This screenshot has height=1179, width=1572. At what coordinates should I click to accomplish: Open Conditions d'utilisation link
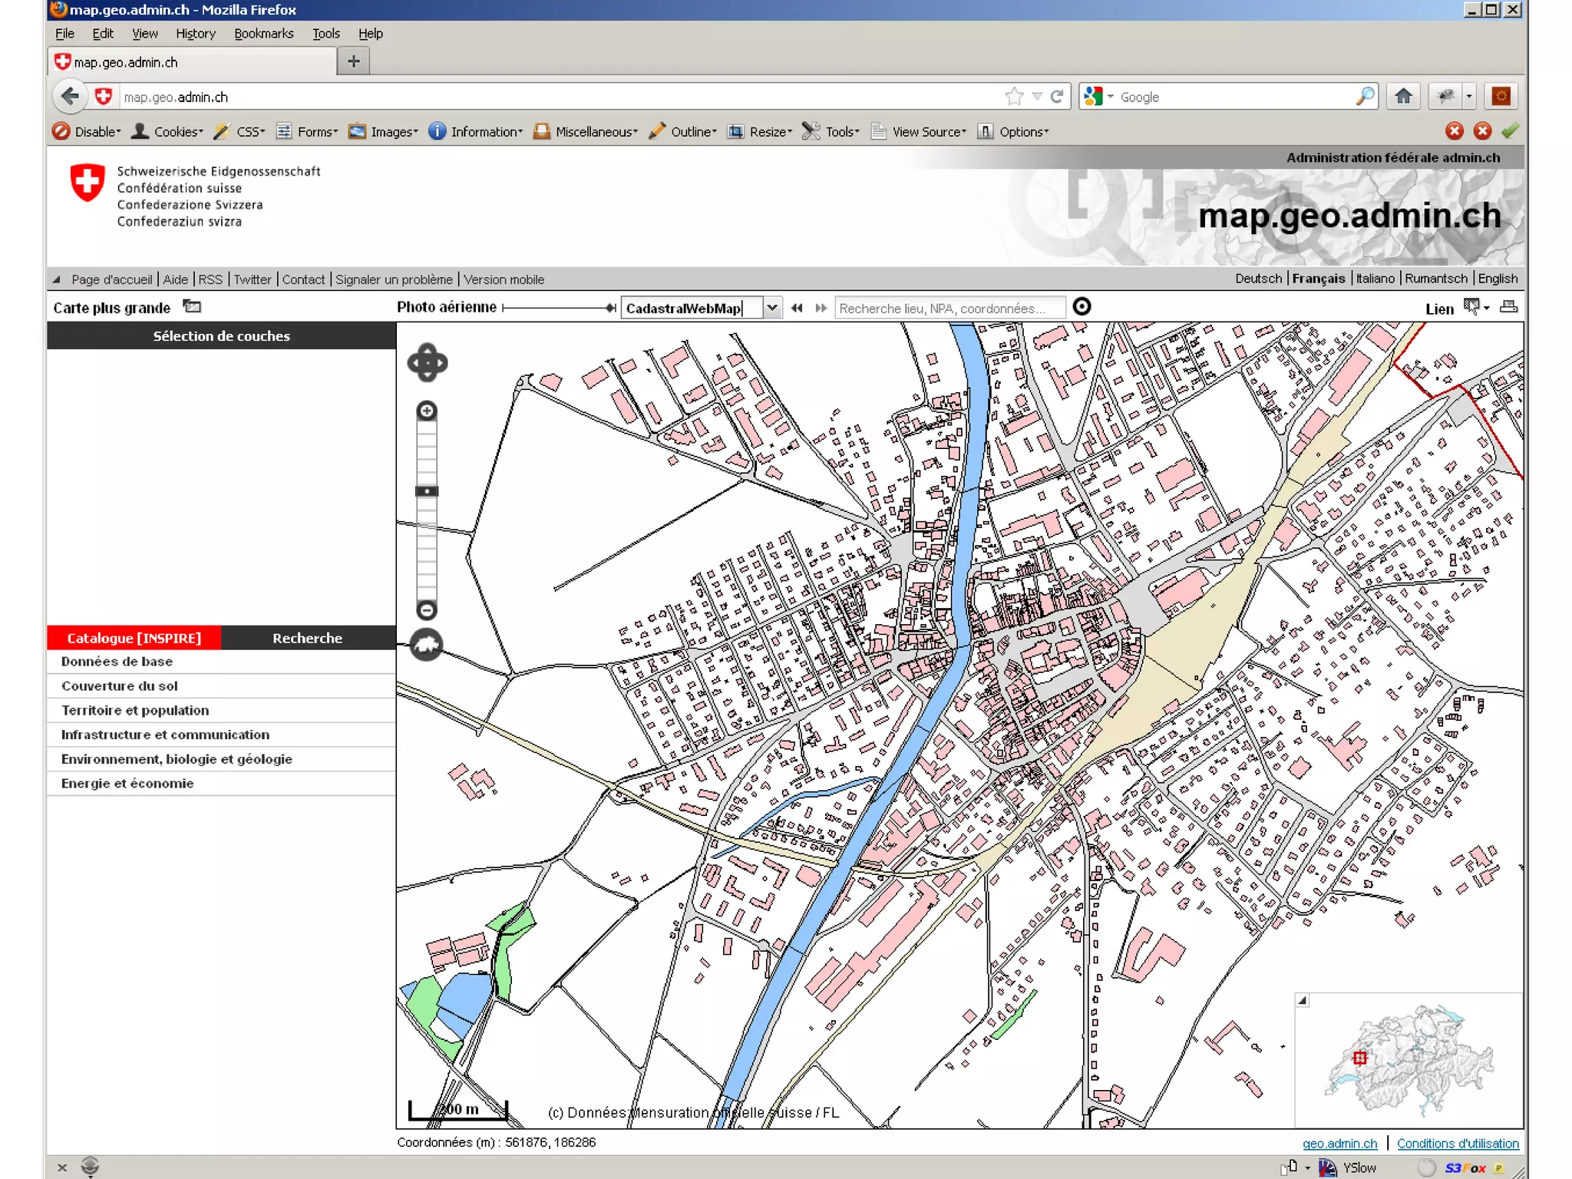pos(1457,1144)
